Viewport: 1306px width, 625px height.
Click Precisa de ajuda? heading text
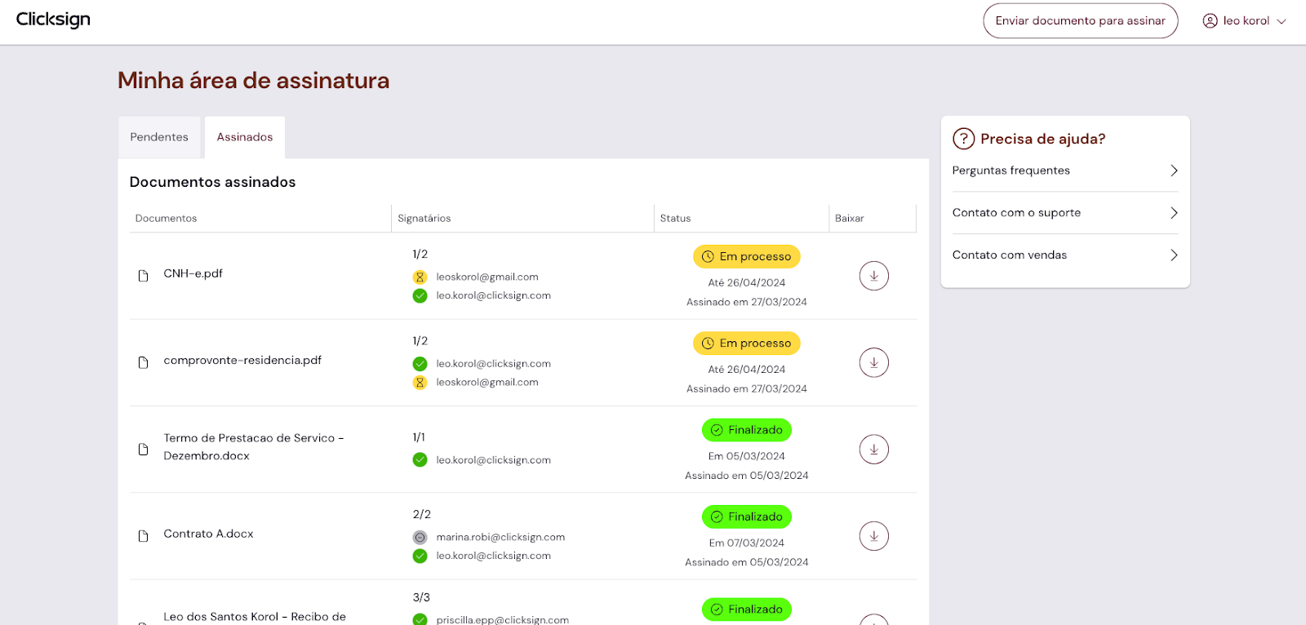click(x=1042, y=139)
